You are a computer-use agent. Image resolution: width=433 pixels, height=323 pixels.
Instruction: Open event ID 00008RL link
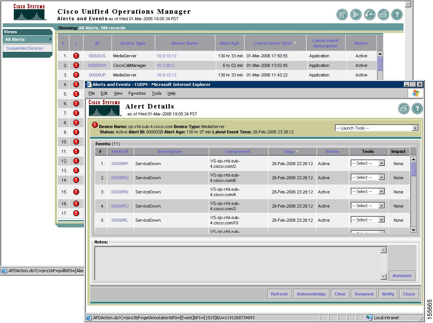[120, 220]
